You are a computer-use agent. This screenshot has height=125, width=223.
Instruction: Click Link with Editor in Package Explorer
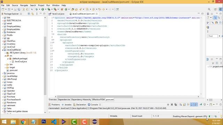pyautogui.click(x=33, y=14)
